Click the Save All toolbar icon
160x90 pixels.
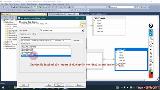tap(16, 7)
